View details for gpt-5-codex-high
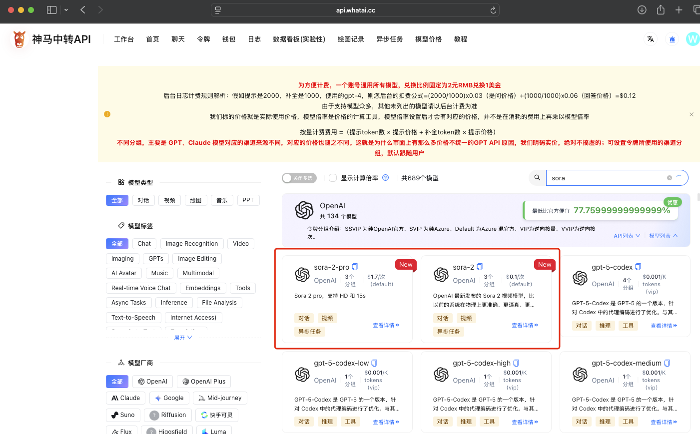Image resolution: width=700 pixels, height=434 pixels. [x=525, y=422]
